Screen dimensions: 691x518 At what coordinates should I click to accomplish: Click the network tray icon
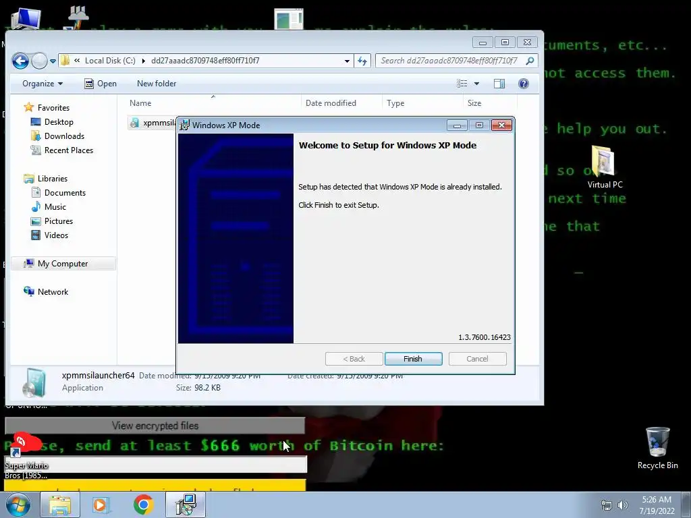607,505
